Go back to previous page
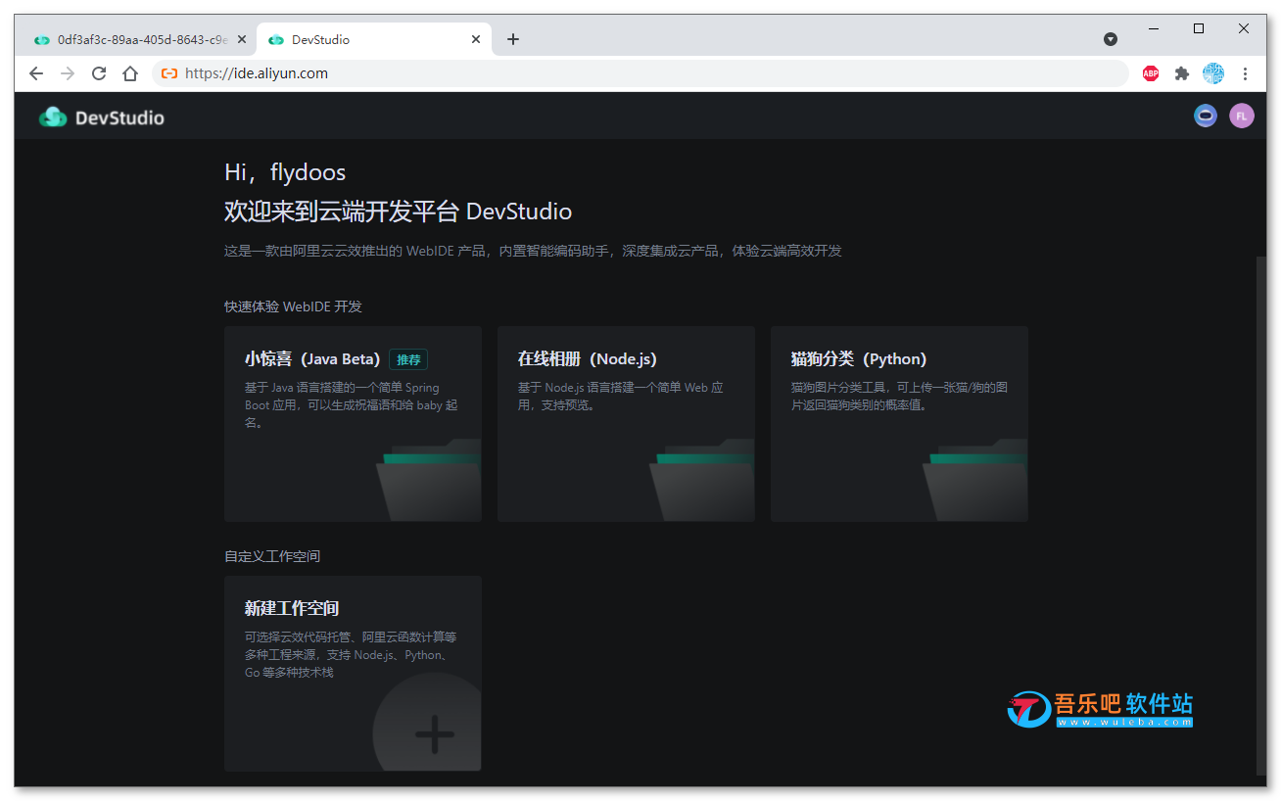This screenshot has width=1281, height=801. click(36, 73)
